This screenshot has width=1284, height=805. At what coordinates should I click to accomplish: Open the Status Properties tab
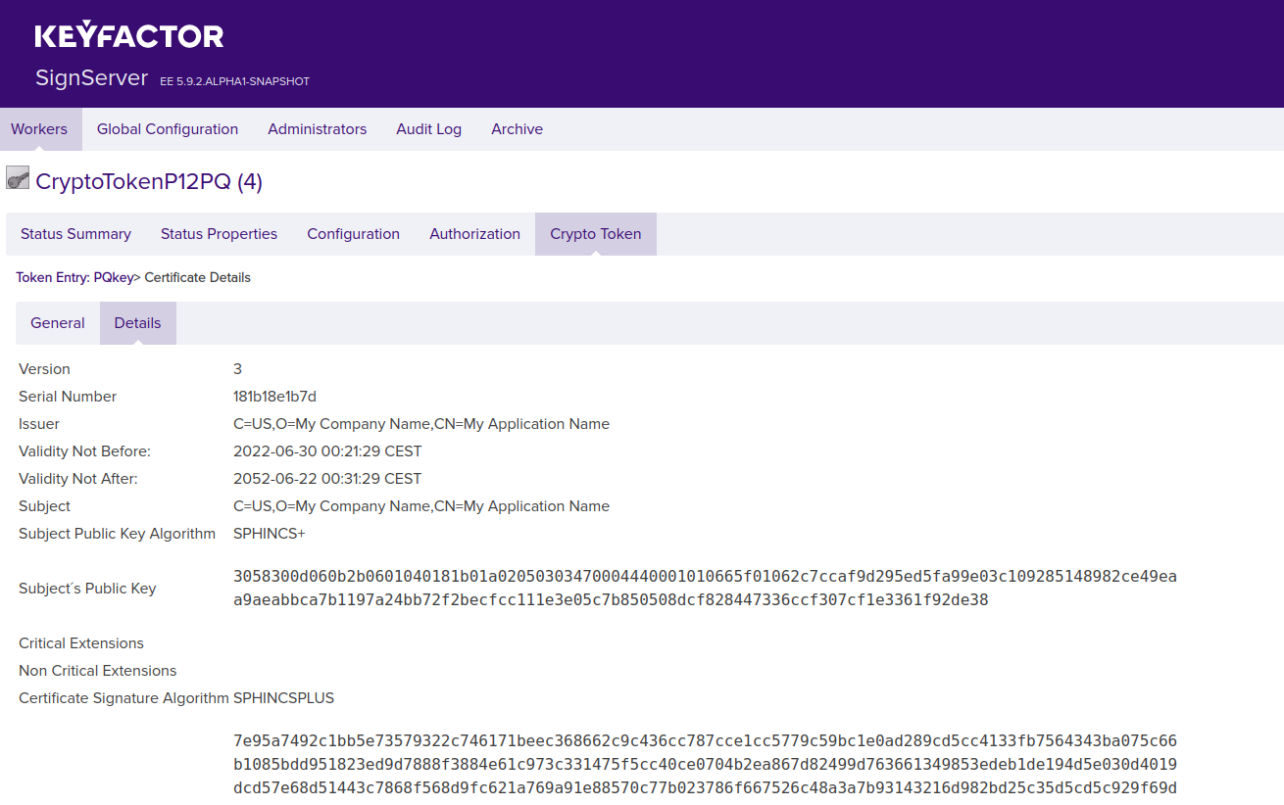point(219,234)
